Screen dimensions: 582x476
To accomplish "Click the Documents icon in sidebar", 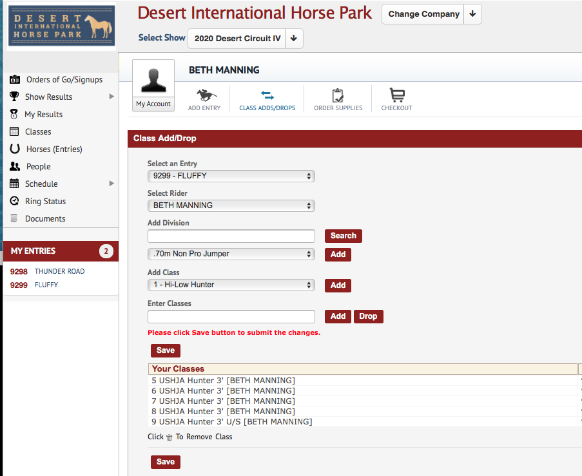I will point(14,218).
